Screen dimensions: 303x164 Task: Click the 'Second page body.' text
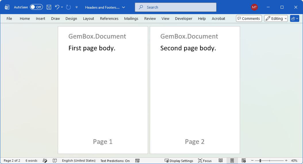point(188,48)
